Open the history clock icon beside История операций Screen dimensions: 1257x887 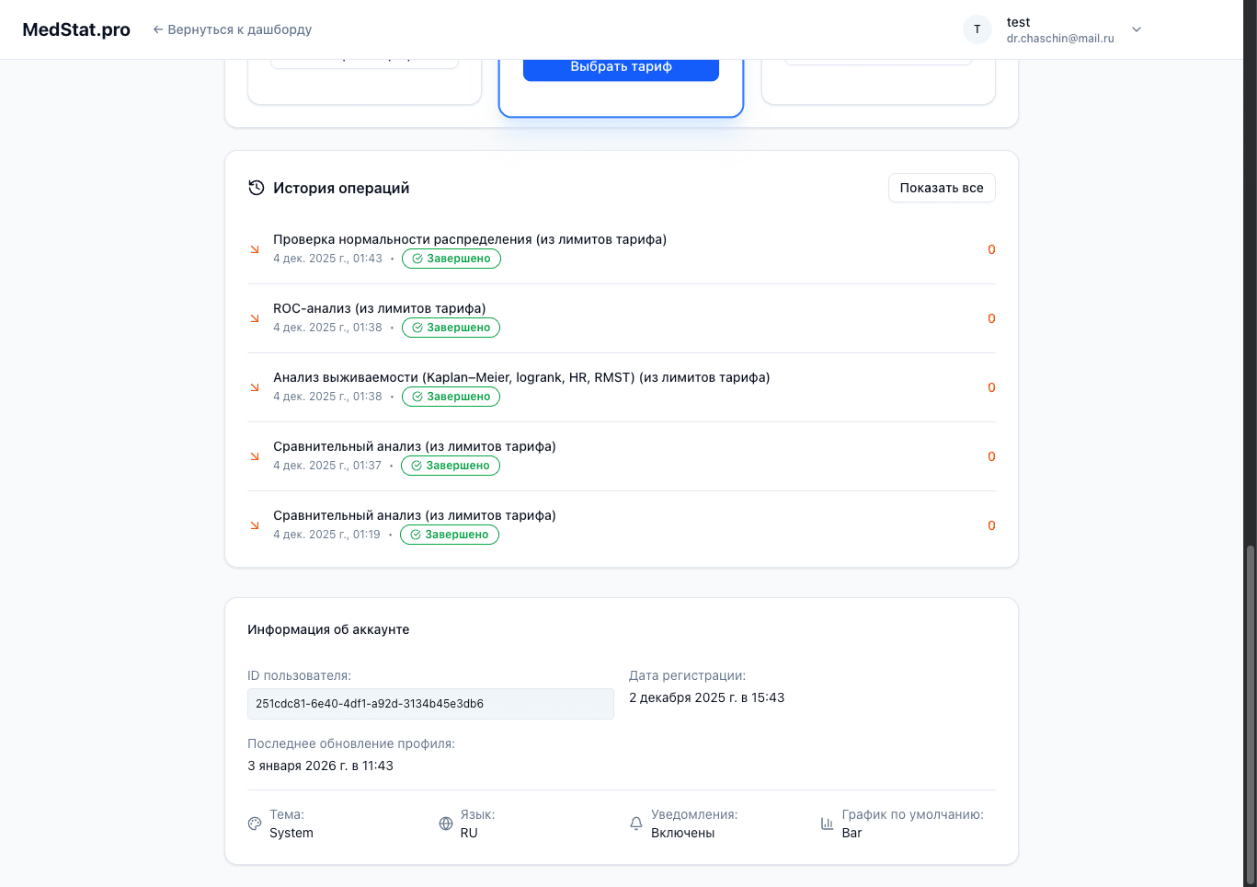point(256,188)
